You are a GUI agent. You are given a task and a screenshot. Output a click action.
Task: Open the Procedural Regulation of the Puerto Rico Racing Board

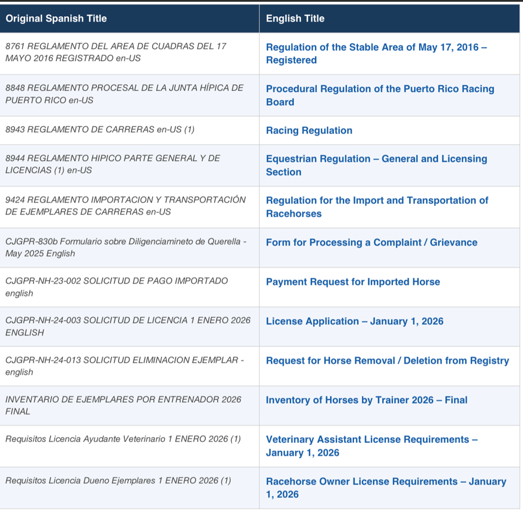click(380, 95)
